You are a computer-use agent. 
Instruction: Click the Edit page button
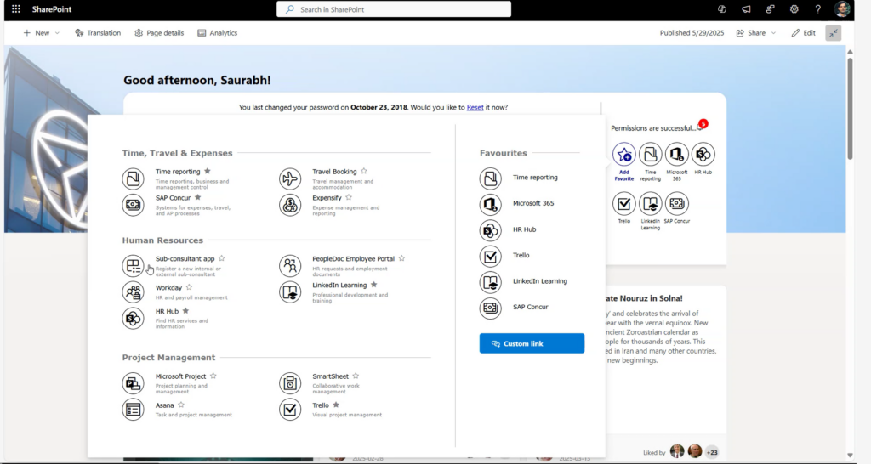coord(803,33)
